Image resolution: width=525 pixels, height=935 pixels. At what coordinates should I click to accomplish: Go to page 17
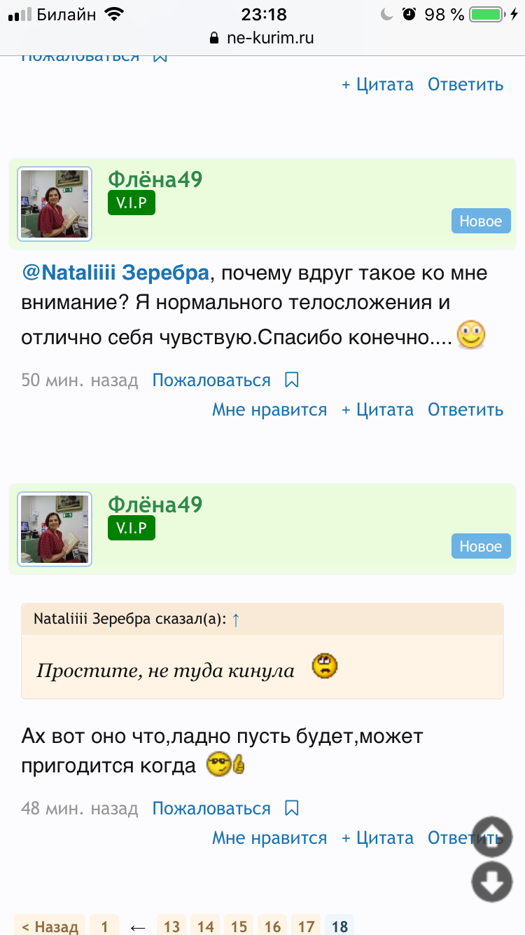306,927
